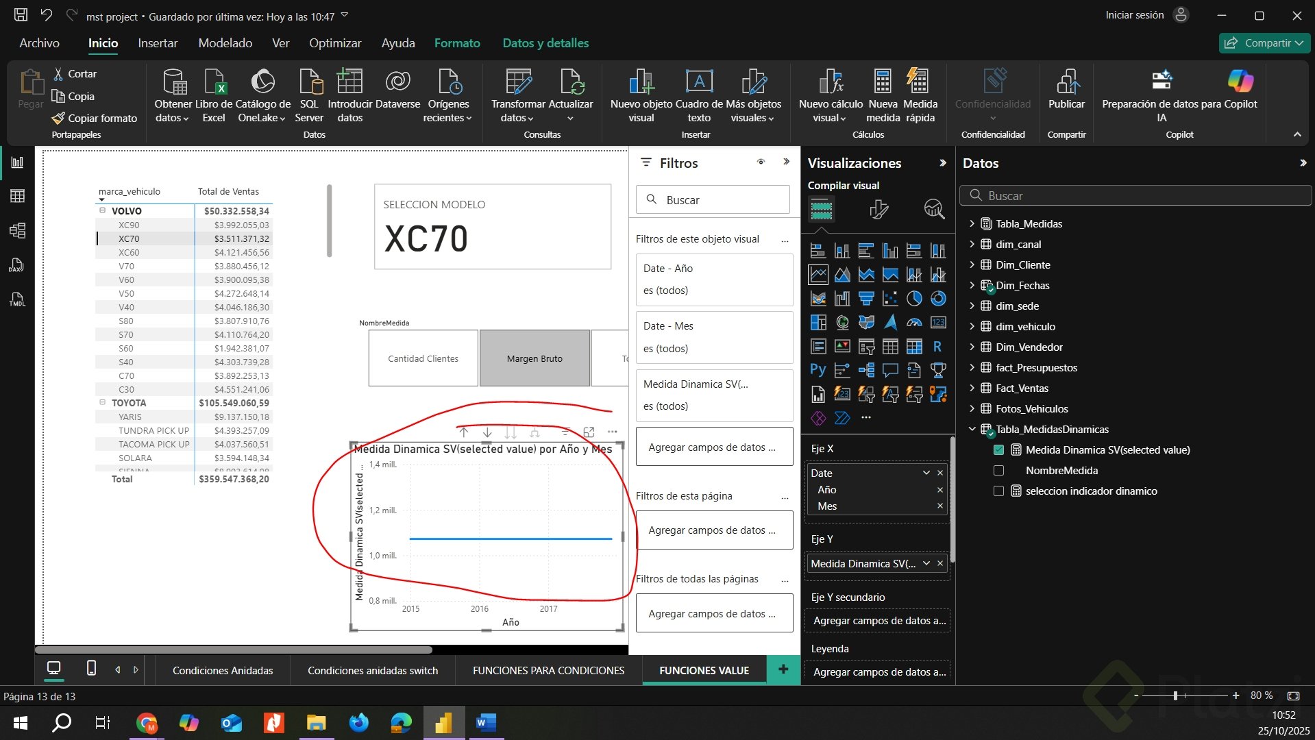Click Publicar in the ribbon

point(1066,90)
